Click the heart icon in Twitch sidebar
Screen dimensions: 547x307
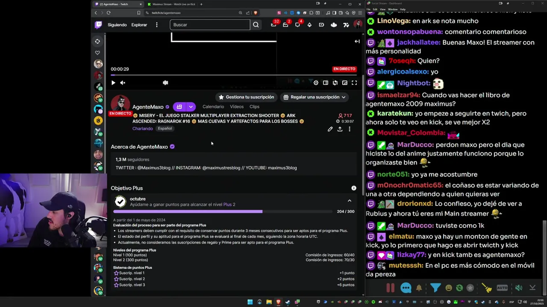coord(97,52)
